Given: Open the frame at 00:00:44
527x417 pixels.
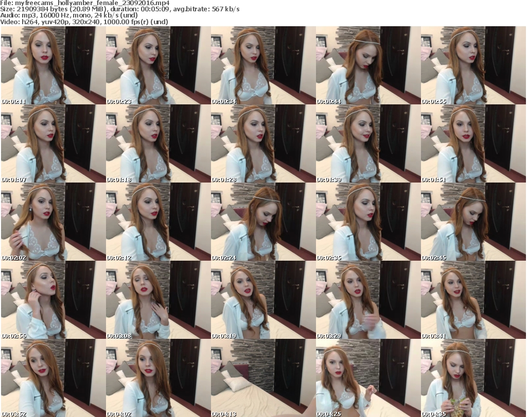Looking at the screenshot, I should pos(368,65).
